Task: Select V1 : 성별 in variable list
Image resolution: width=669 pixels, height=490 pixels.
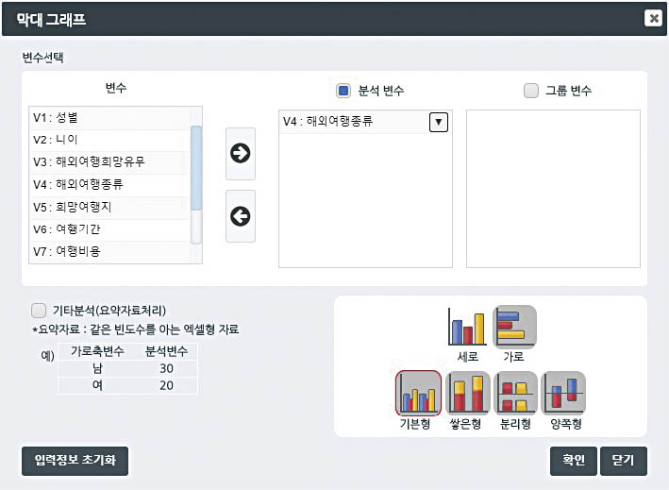Action: point(109,118)
